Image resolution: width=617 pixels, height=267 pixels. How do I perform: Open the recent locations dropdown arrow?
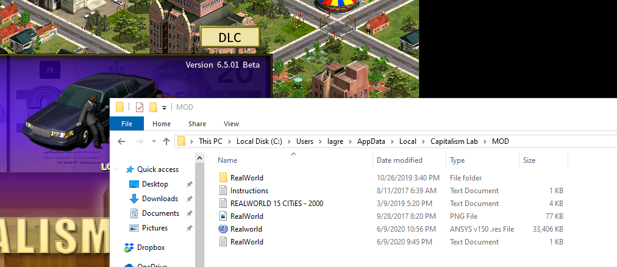tap(154, 141)
